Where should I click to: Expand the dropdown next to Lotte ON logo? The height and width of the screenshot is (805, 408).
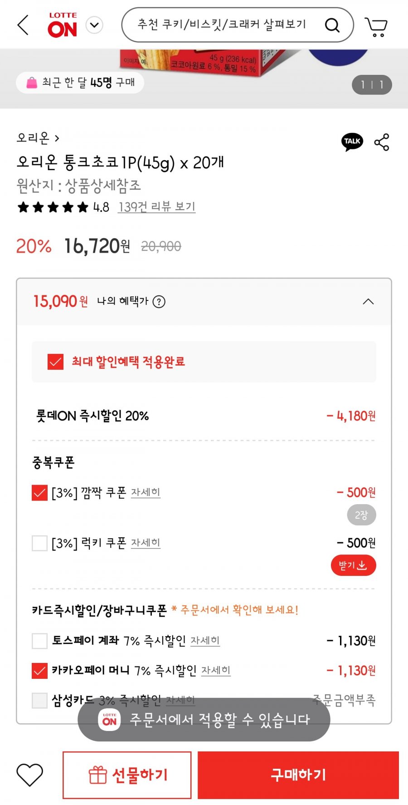pyautogui.click(x=94, y=25)
